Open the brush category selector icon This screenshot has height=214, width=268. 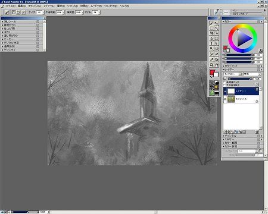216,12
